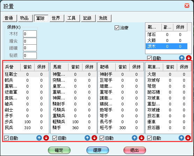Viewport: 194px width, 156px height.
Task: Open the 物品 tab
Action: [x=26, y=18]
